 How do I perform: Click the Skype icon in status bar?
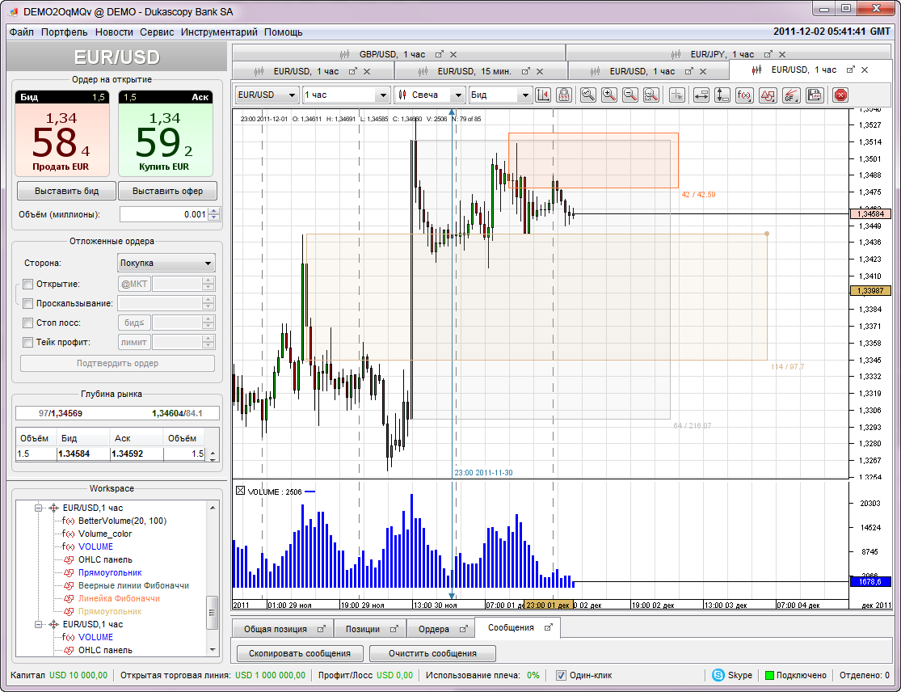point(718,675)
